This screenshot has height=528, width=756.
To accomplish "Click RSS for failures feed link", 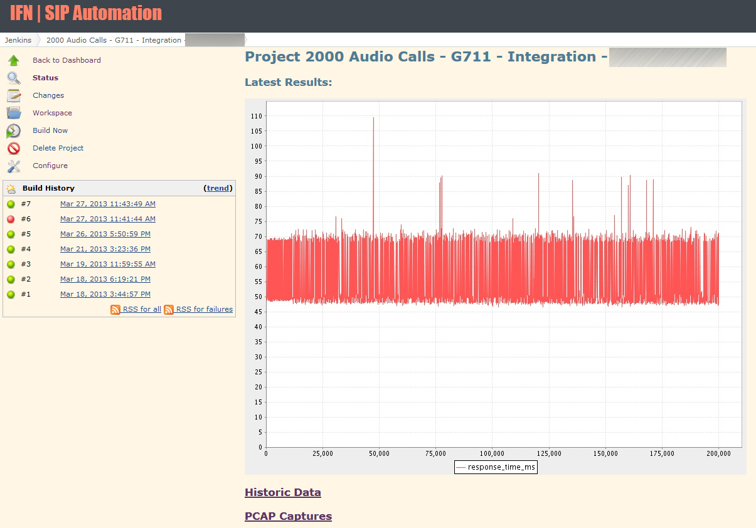I will click(168, 309).
